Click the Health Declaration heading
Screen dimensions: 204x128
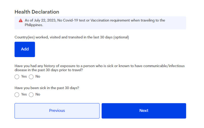click(37, 12)
